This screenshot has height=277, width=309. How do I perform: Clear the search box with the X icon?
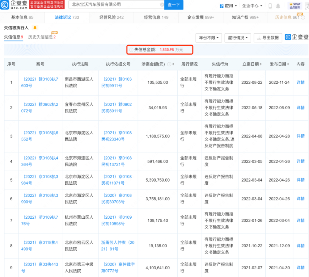pyautogui.click(x=162, y=5)
